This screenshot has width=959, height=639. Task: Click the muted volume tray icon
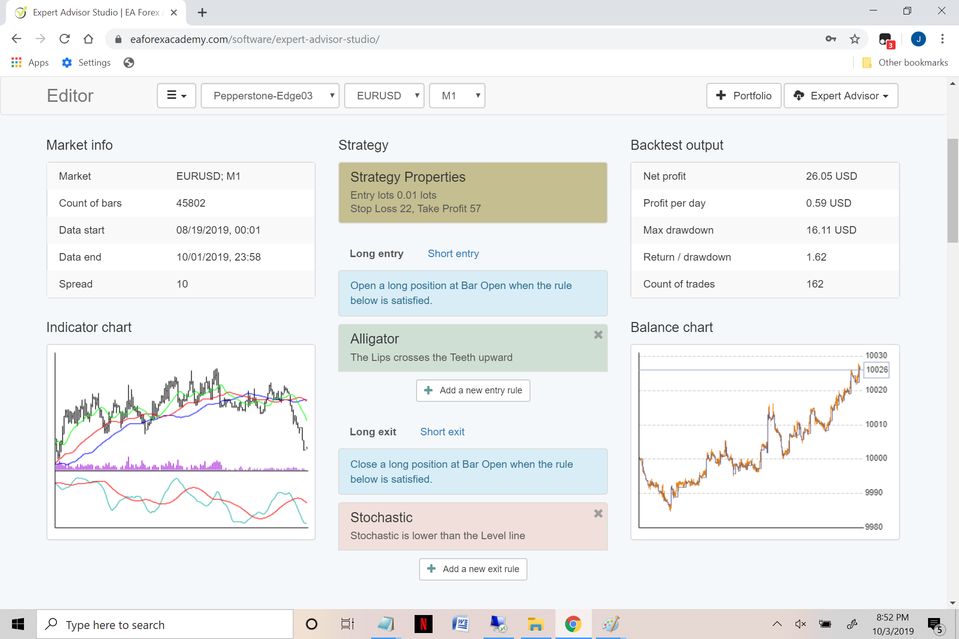pyautogui.click(x=801, y=624)
